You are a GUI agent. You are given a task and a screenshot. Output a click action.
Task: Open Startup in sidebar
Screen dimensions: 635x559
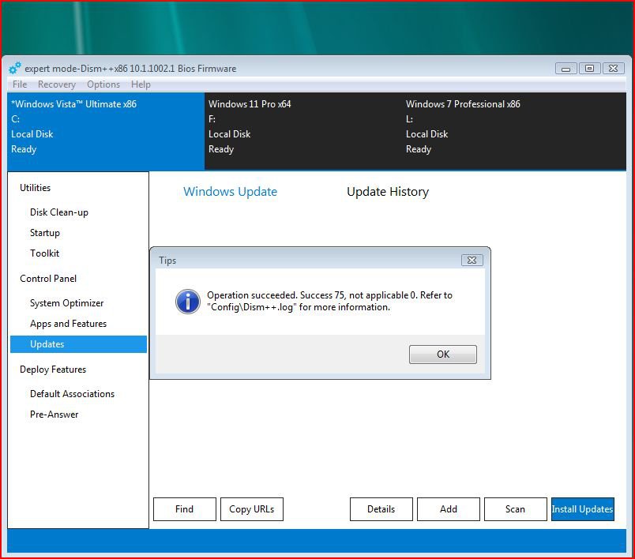45,233
